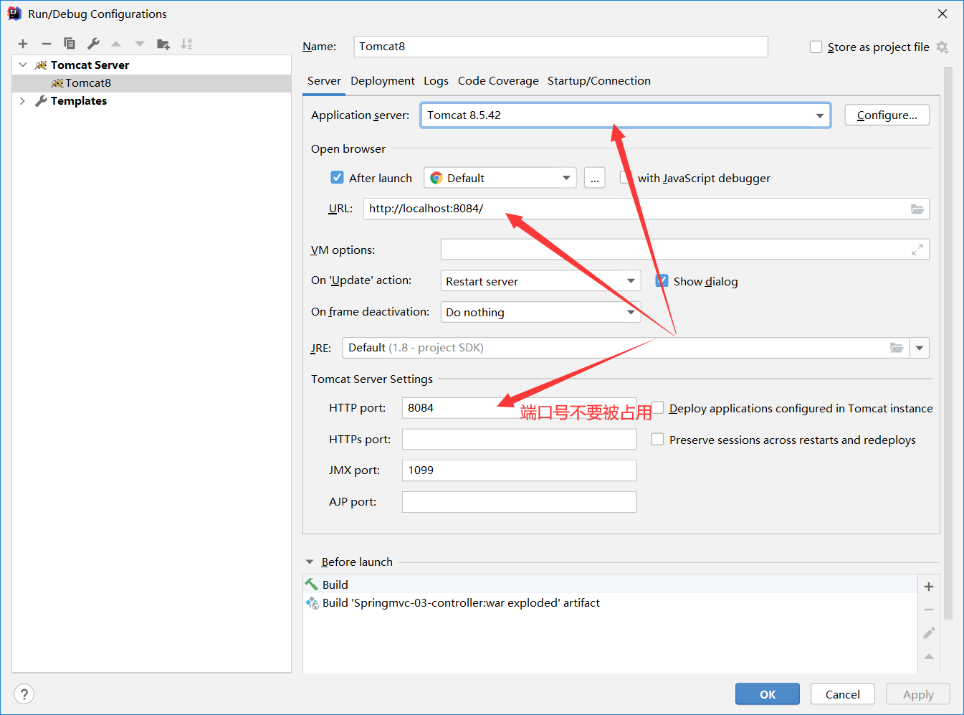Click the AJP port field

[x=519, y=502]
